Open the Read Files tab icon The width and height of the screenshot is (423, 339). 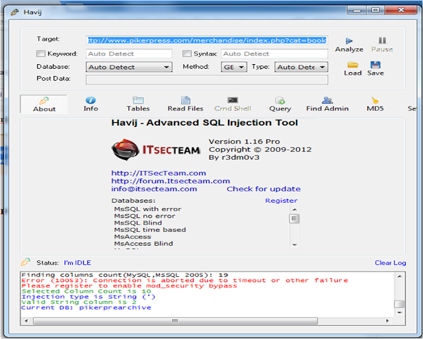[x=185, y=100]
